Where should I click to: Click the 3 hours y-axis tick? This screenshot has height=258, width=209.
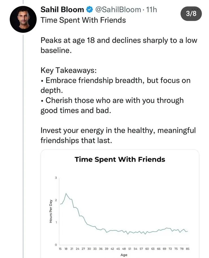[x=56, y=178]
